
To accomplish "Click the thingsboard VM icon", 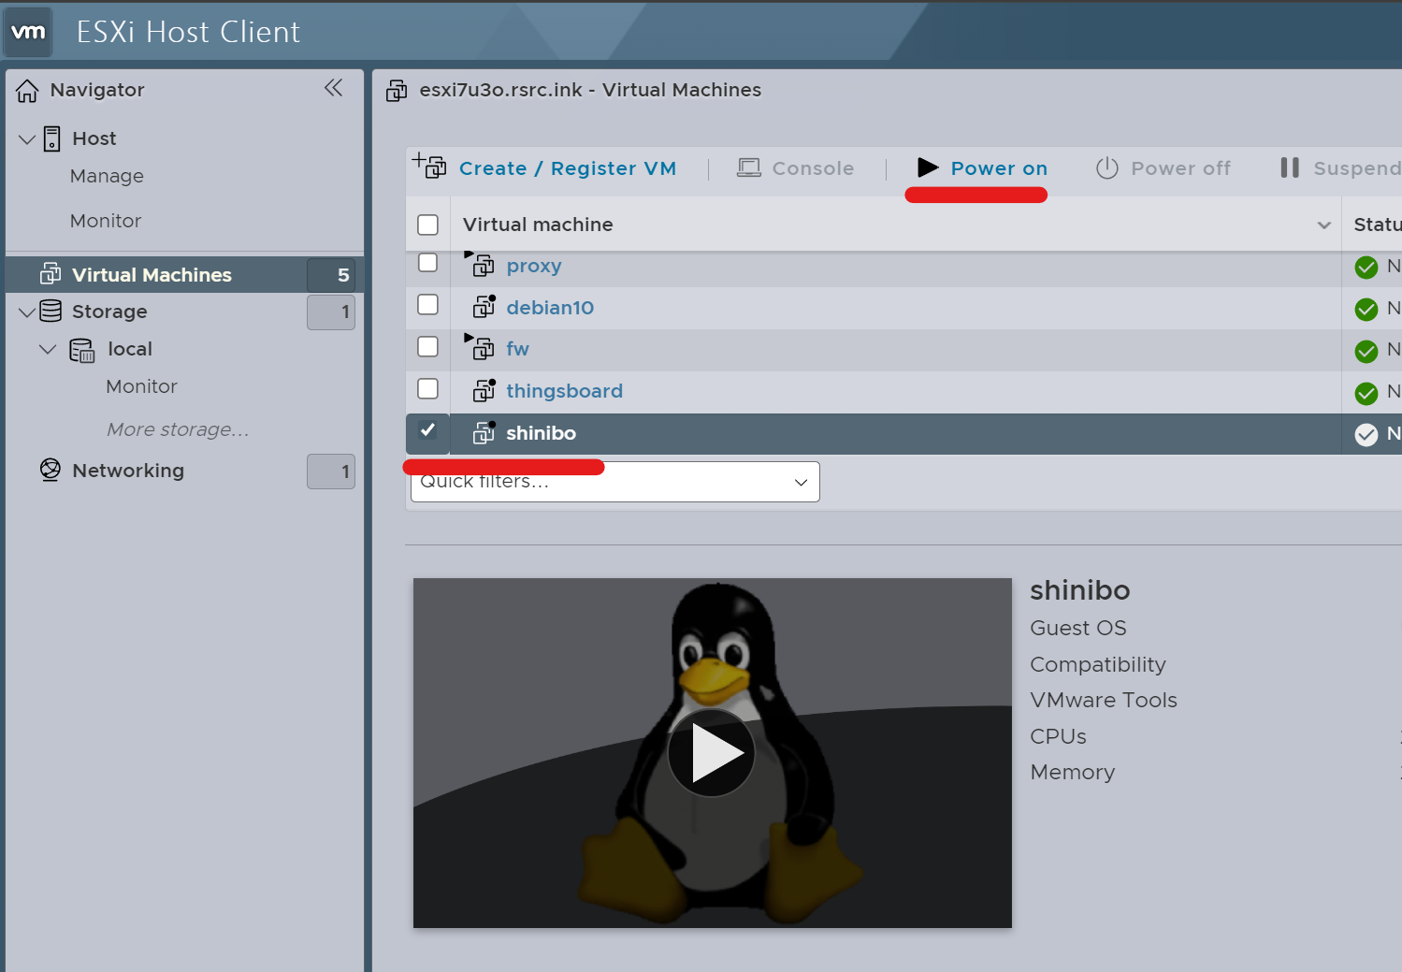I will pos(484,390).
